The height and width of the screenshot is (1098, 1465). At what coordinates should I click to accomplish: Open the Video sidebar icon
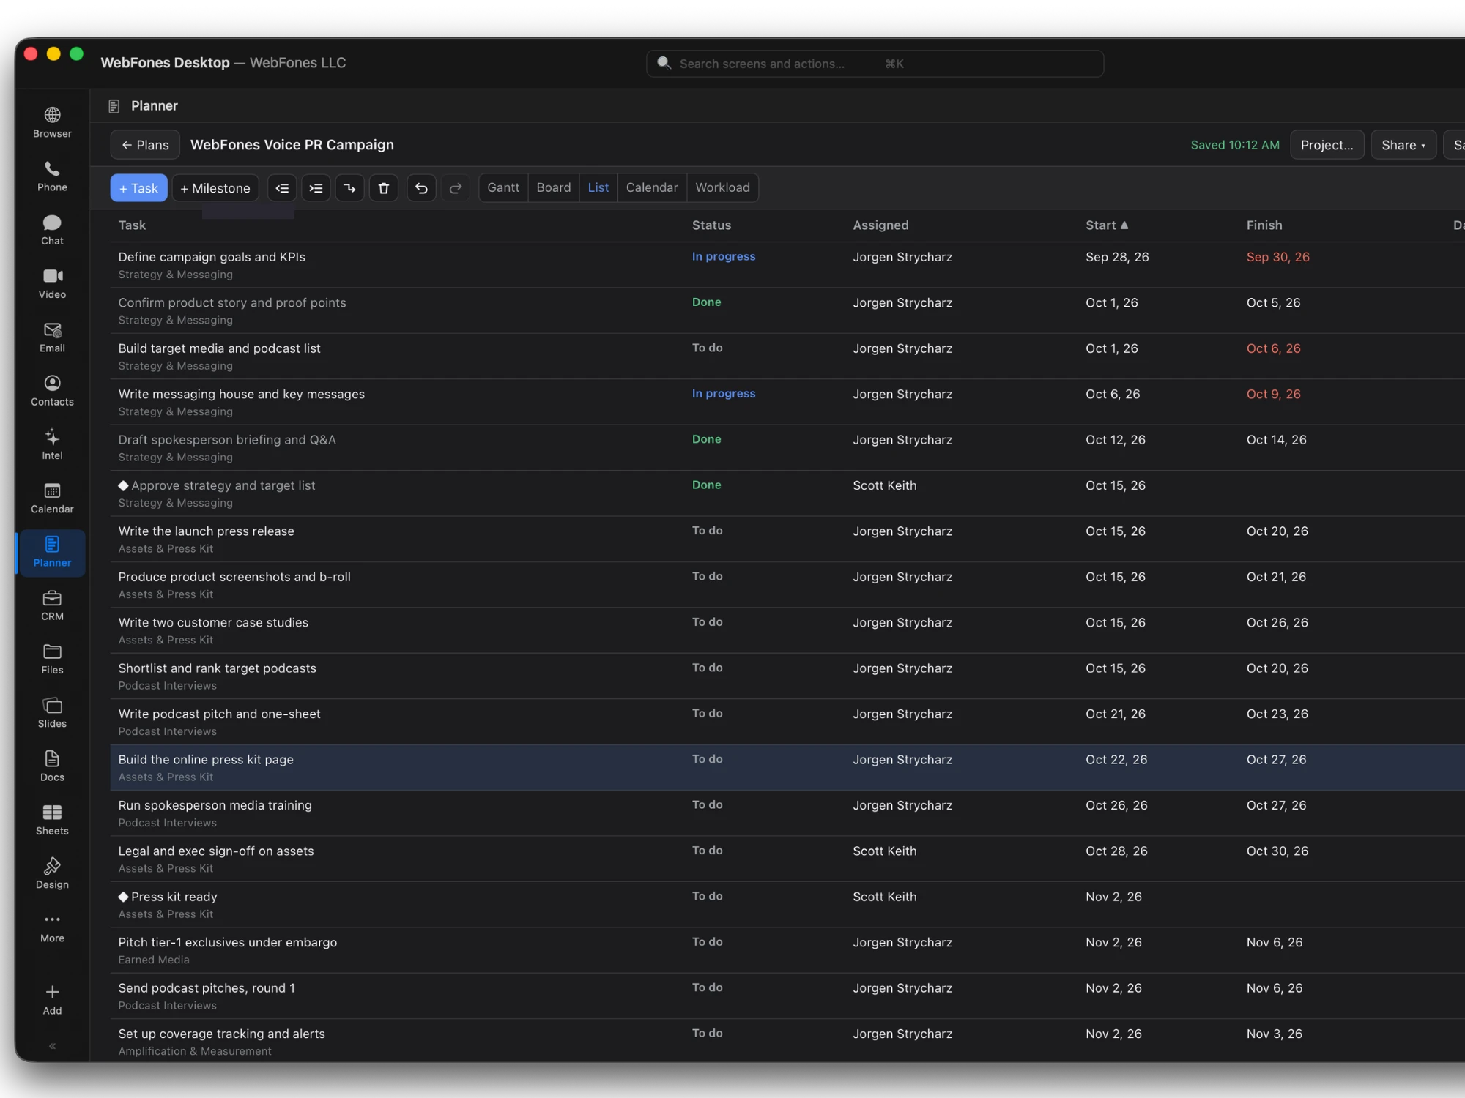pyautogui.click(x=52, y=284)
